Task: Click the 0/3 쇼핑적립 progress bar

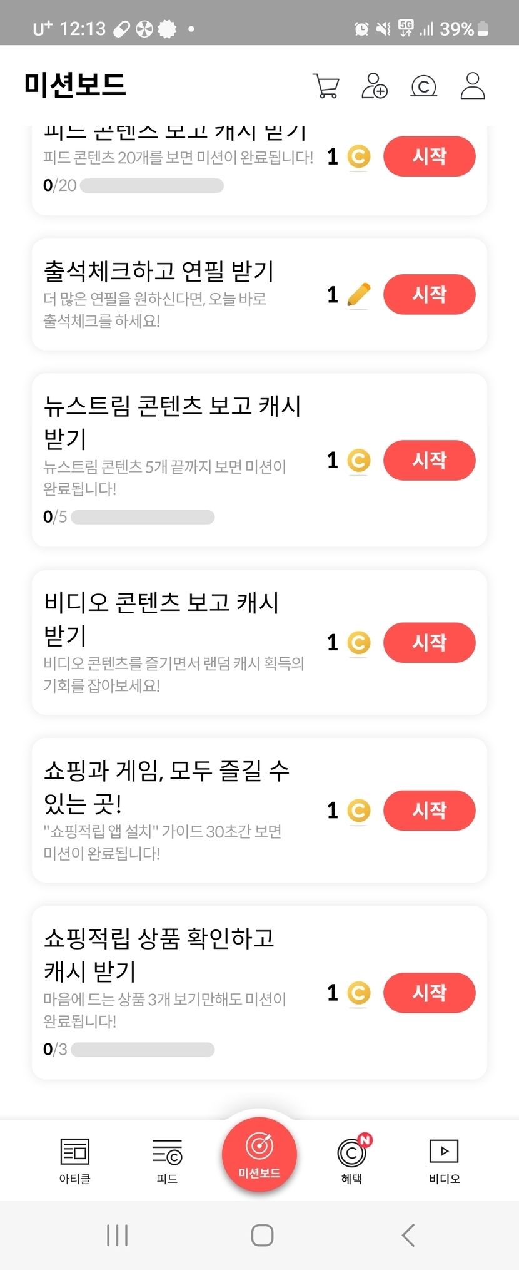Action: [x=143, y=1050]
